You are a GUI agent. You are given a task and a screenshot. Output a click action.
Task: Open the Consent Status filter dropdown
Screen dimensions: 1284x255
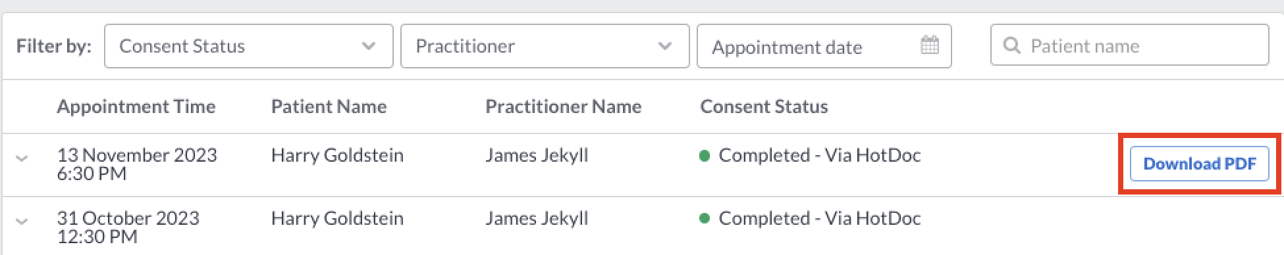(248, 46)
